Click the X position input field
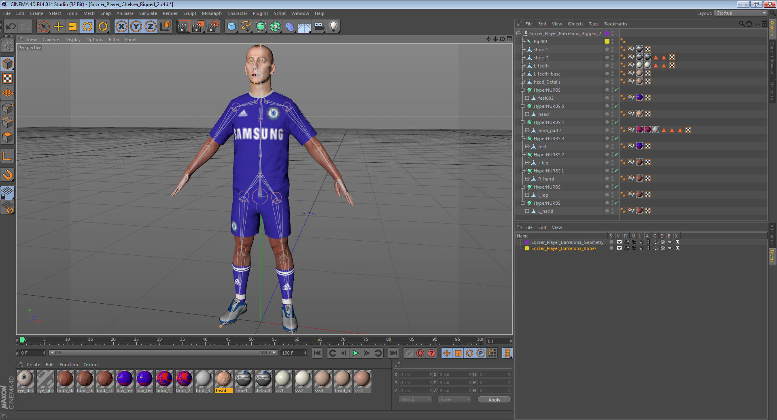Image resolution: width=777 pixels, height=420 pixels. pos(416,374)
